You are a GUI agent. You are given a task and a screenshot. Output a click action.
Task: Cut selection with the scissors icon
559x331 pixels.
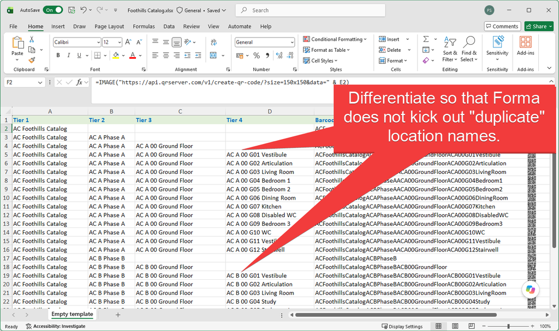point(32,40)
